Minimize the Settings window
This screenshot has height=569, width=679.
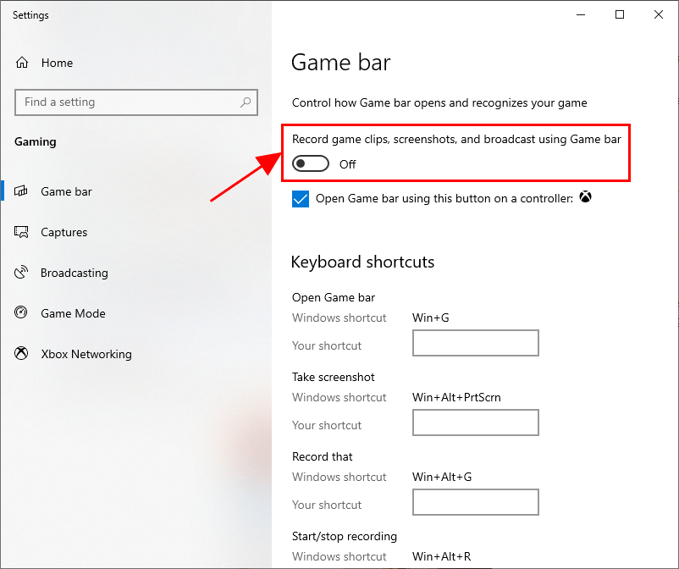581,14
